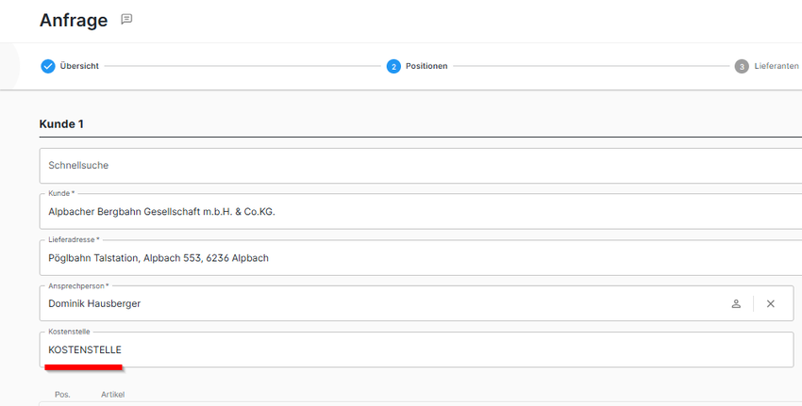Click the grey step 3 circle
The width and height of the screenshot is (802, 406).
point(742,66)
